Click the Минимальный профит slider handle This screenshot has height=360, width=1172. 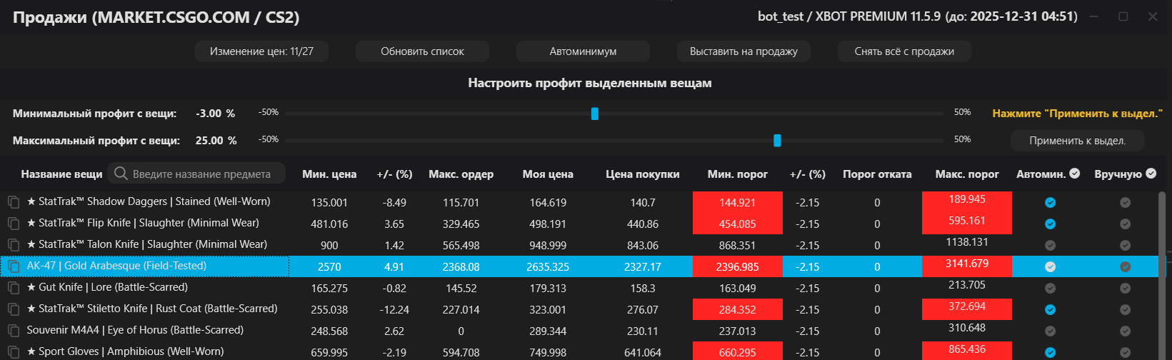[595, 114]
